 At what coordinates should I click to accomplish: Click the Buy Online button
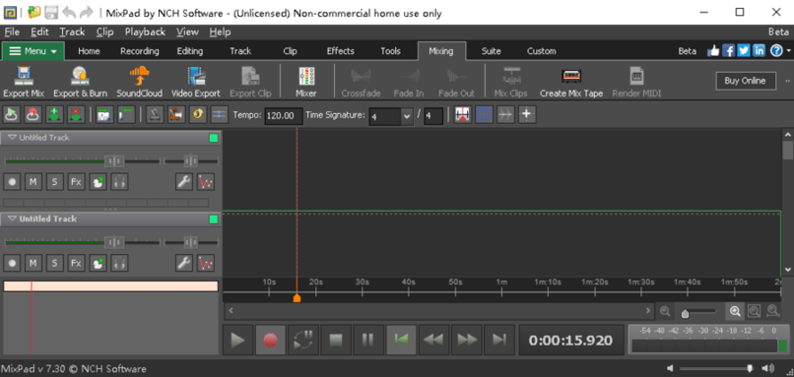point(746,81)
